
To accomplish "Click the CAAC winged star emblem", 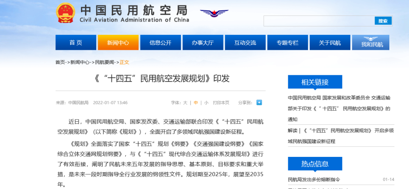I will point(214,13).
